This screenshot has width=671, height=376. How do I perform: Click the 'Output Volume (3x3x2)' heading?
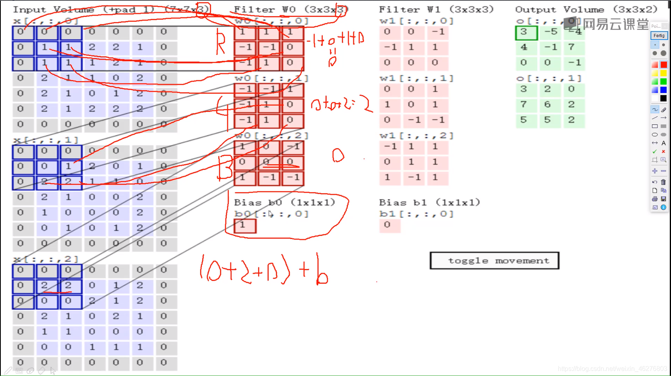click(x=586, y=9)
